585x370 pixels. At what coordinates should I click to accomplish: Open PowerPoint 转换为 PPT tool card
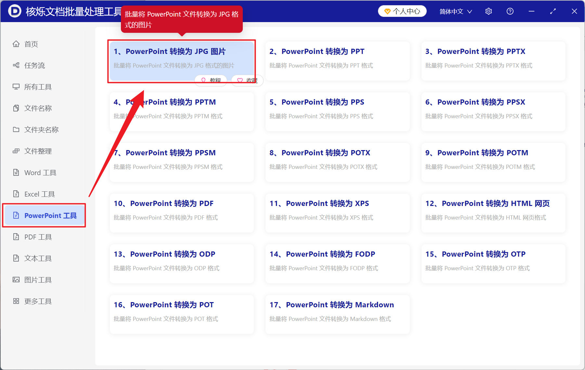coord(337,61)
